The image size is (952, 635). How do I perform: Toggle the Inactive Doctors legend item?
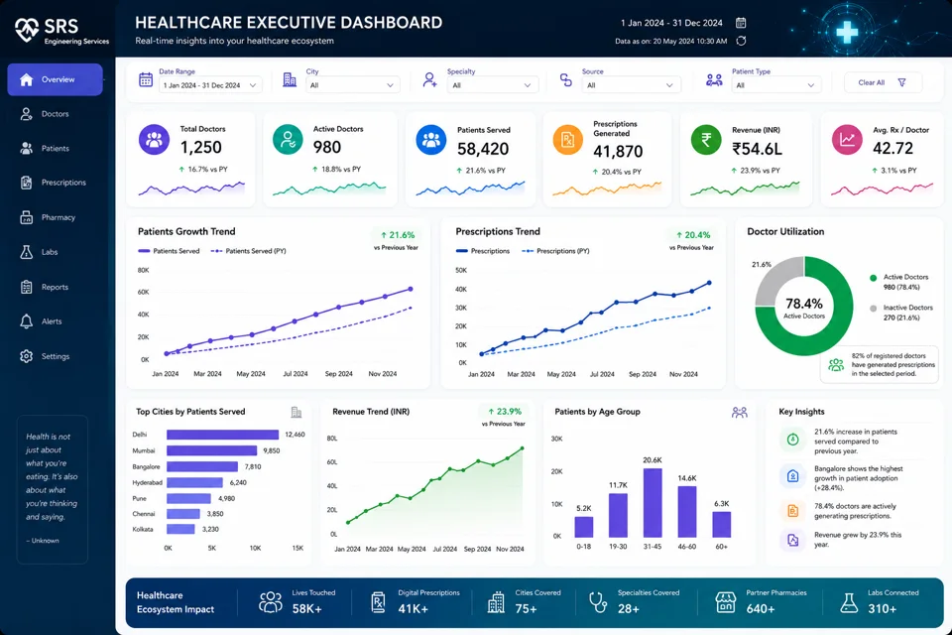coord(901,313)
